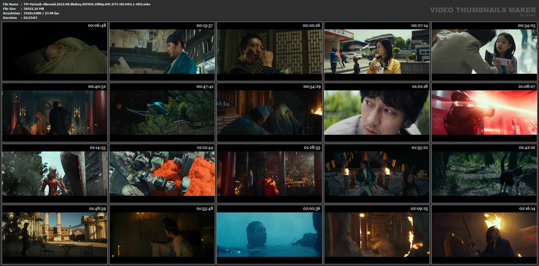The width and height of the screenshot is (539, 266).
Task: Pick the 01:21:44 thumbnail
Action: (x=162, y=173)
